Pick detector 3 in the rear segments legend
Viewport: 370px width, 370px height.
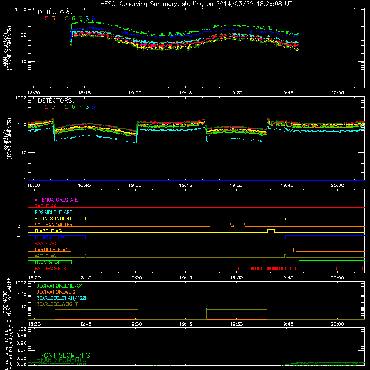pos(53,107)
